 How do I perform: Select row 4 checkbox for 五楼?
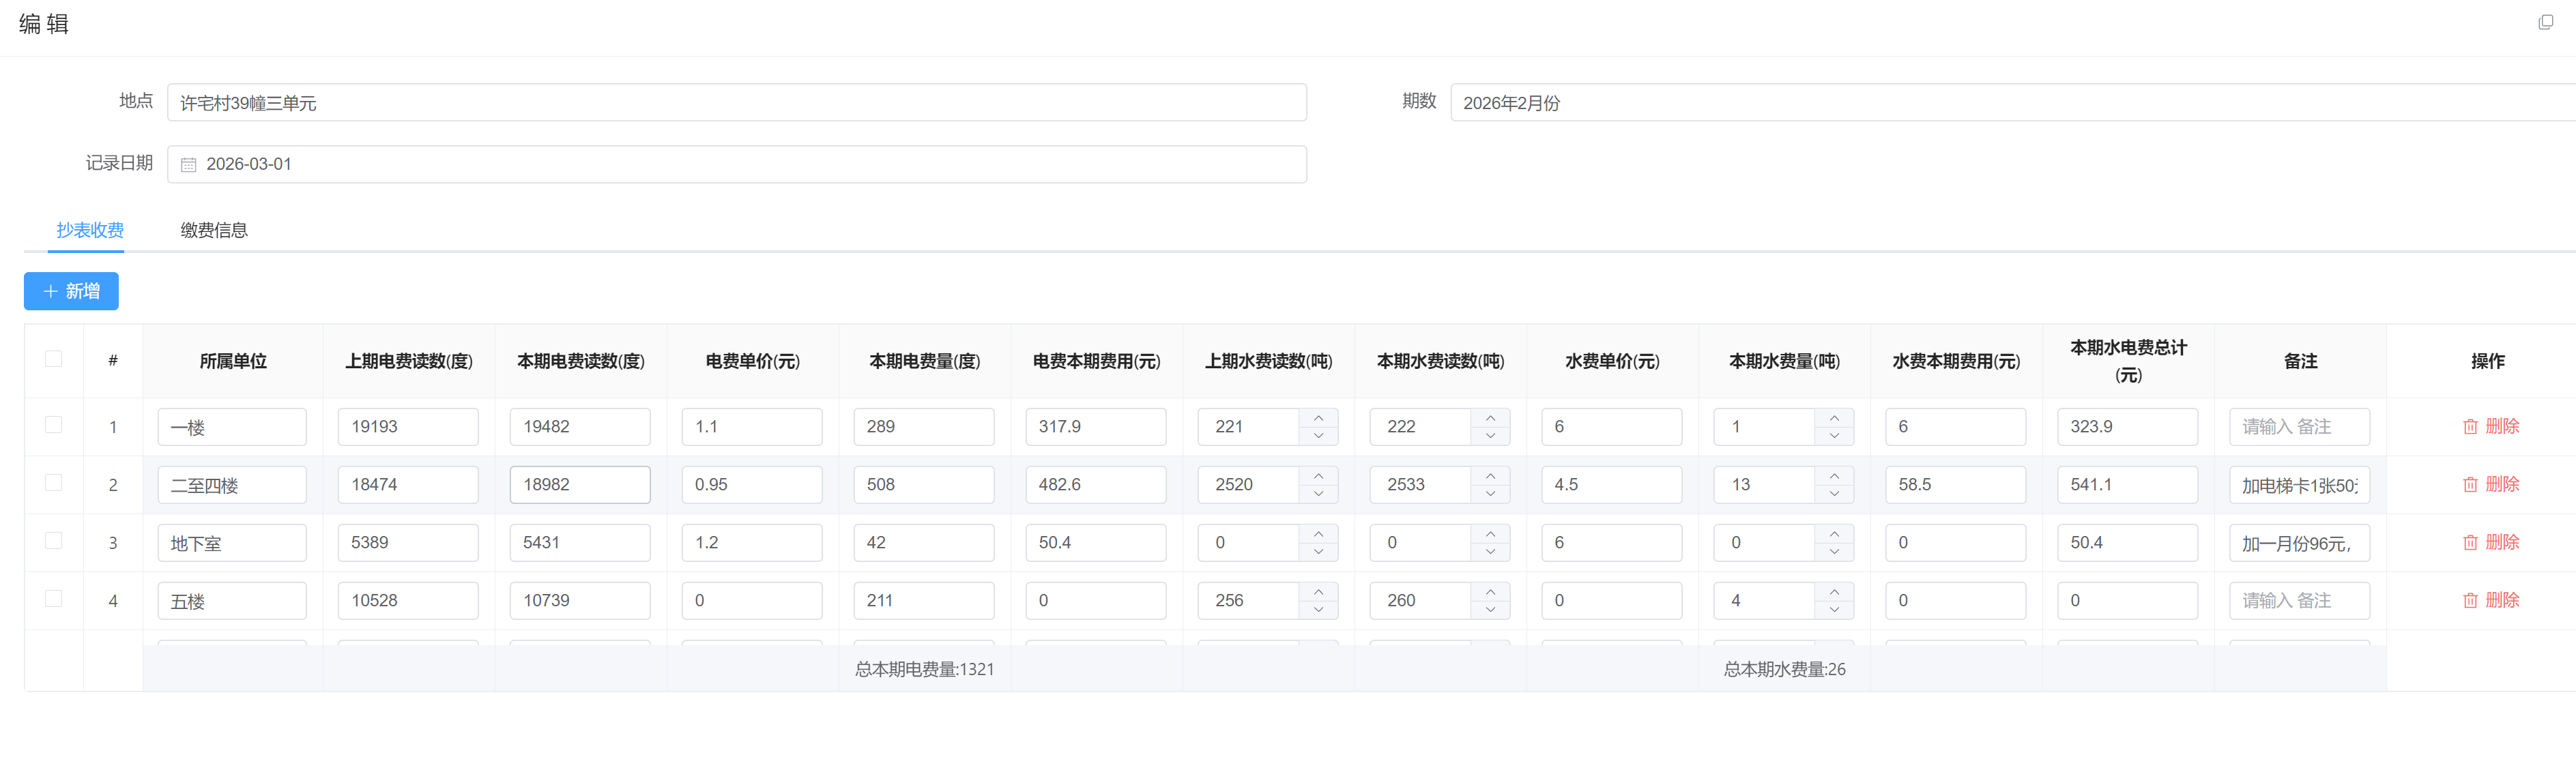54,599
